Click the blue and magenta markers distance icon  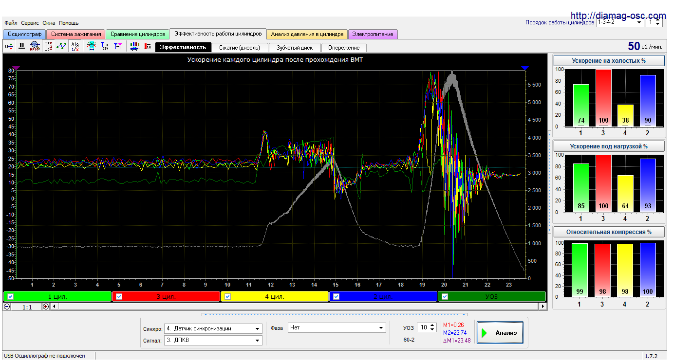tap(117, 46)
